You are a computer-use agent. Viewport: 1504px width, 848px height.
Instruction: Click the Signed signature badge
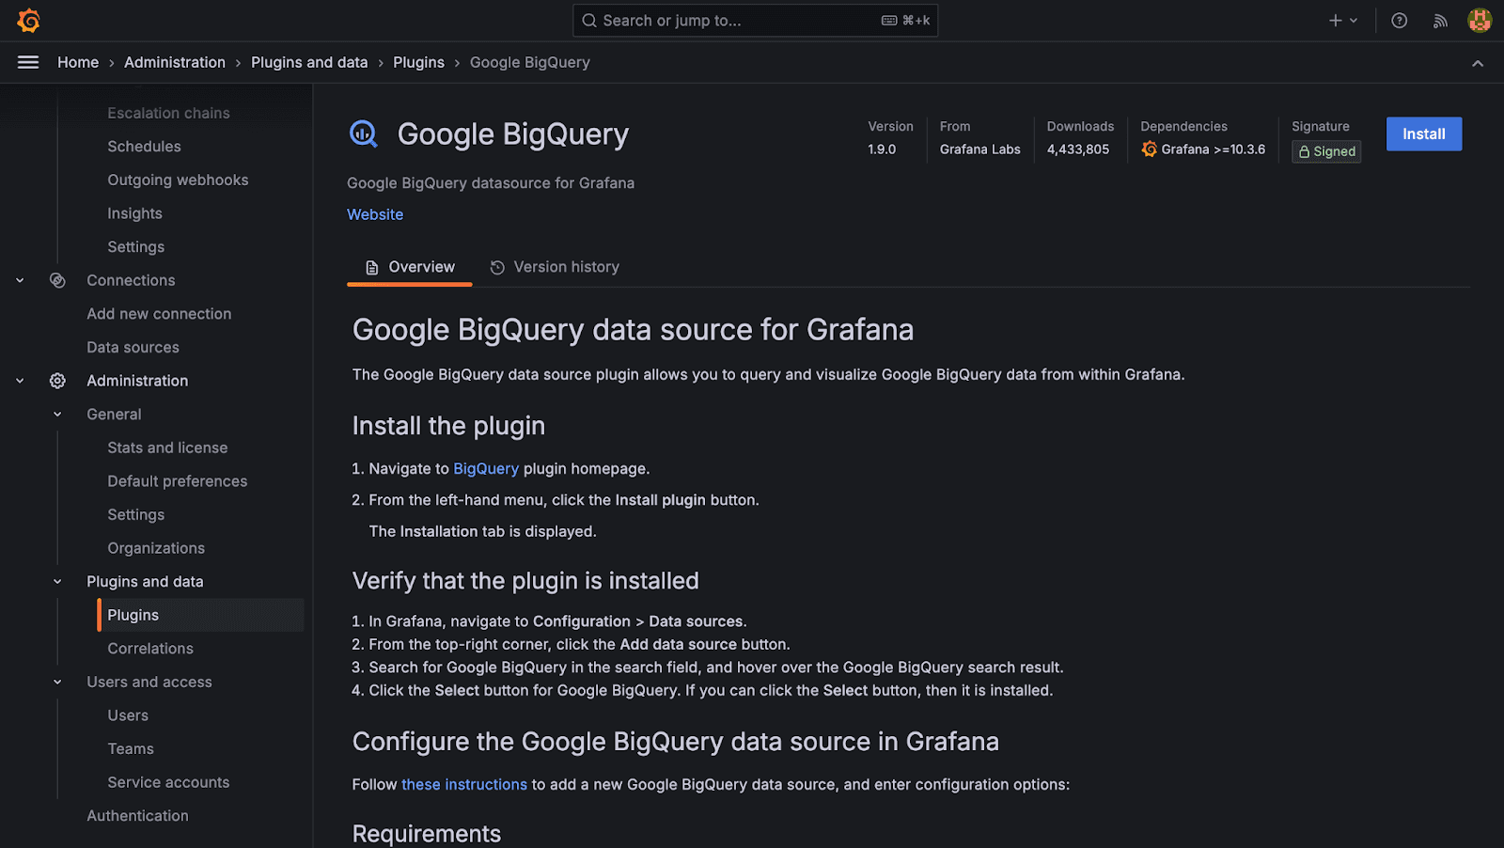point(1325,151)
